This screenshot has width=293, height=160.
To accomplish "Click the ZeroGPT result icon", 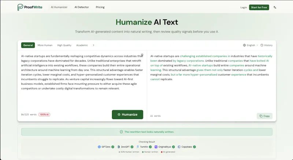I will click(118, 147).
